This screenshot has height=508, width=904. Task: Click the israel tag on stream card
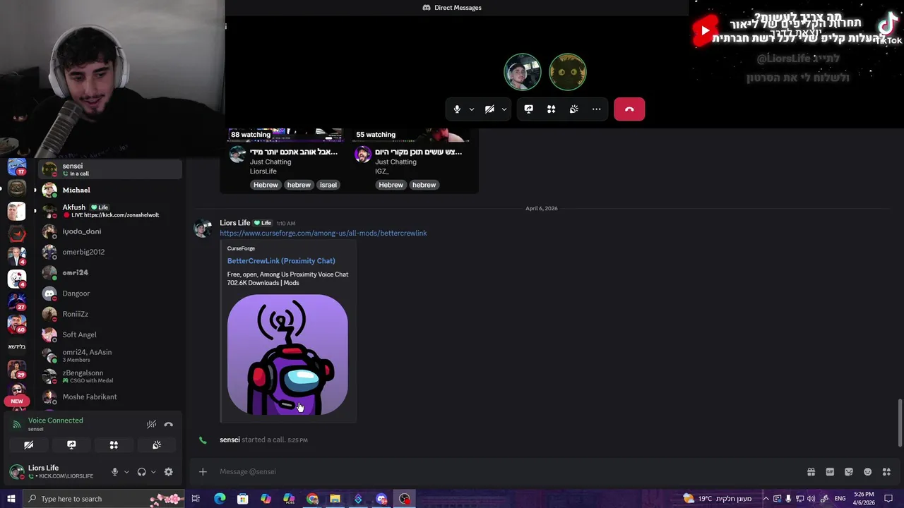click(x=328, y=185)
